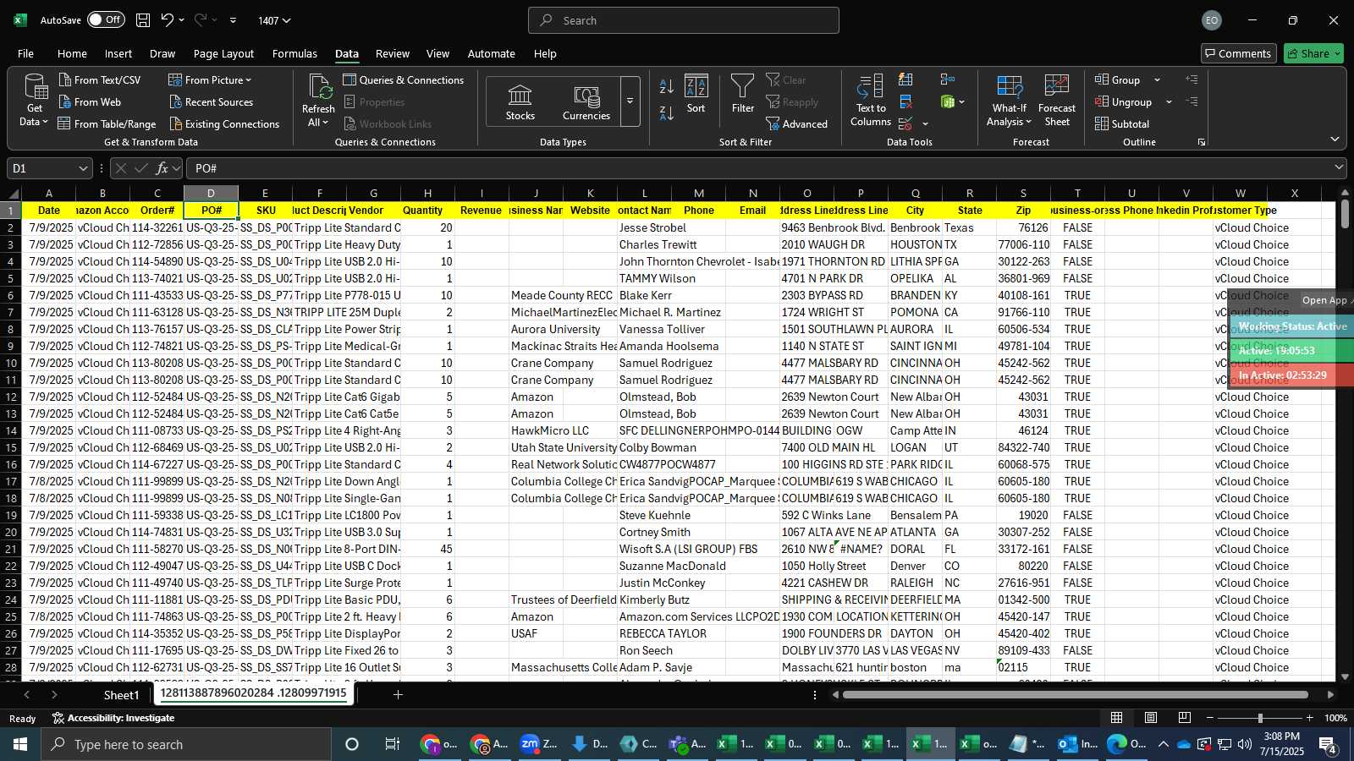1354x761 pixels.
Task: Click the Search box in title bar
Action: (x=684, y=20)
